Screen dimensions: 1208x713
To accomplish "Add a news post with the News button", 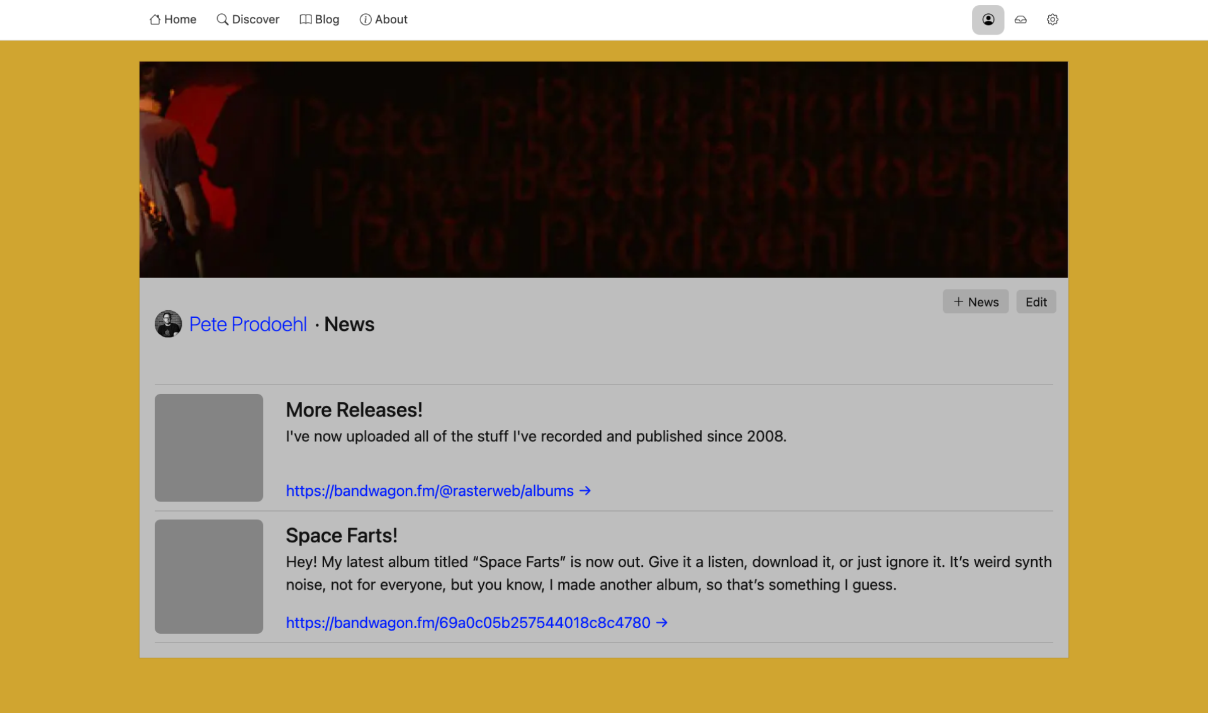I will (975, 301).
